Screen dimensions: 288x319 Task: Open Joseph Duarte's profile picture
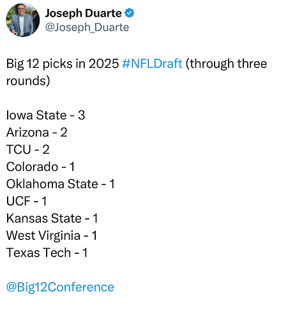coord(23,20)
